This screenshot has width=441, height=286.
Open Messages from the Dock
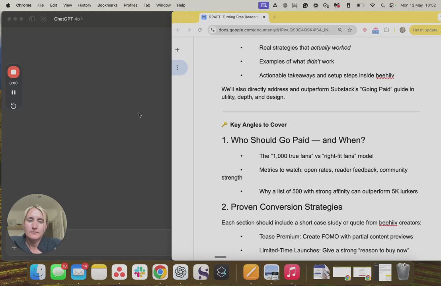tap(58, 272)
